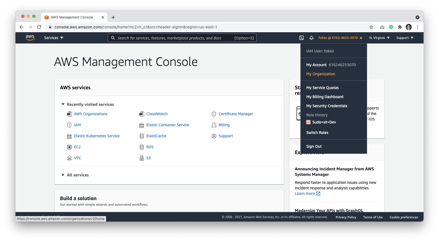Reload the page

click(x=39, y=27)
